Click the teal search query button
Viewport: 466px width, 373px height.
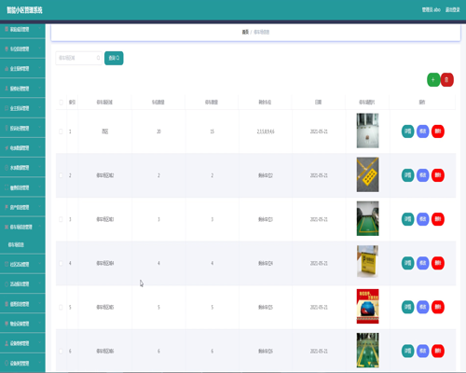(x=114, y=58)
